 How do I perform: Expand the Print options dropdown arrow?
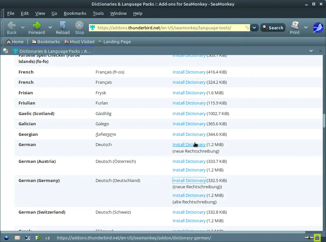point(306,27)
